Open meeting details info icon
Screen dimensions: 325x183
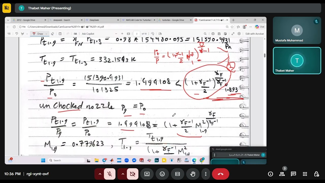click(x=271, y=174)
